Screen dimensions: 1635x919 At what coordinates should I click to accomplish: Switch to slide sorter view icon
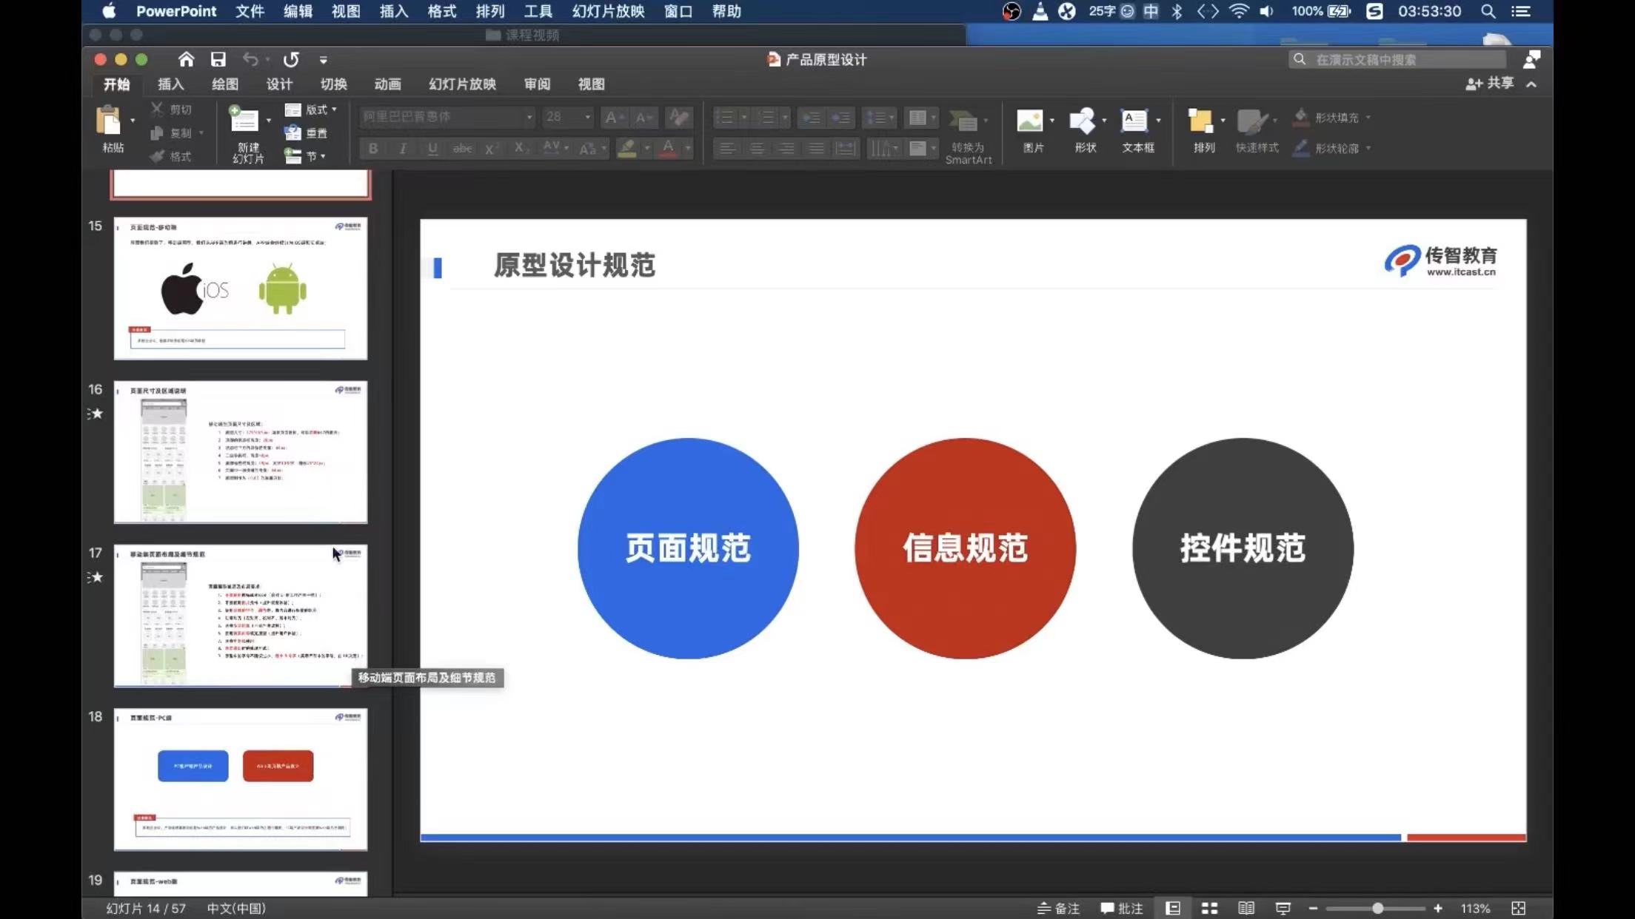tap(1209, 908)
